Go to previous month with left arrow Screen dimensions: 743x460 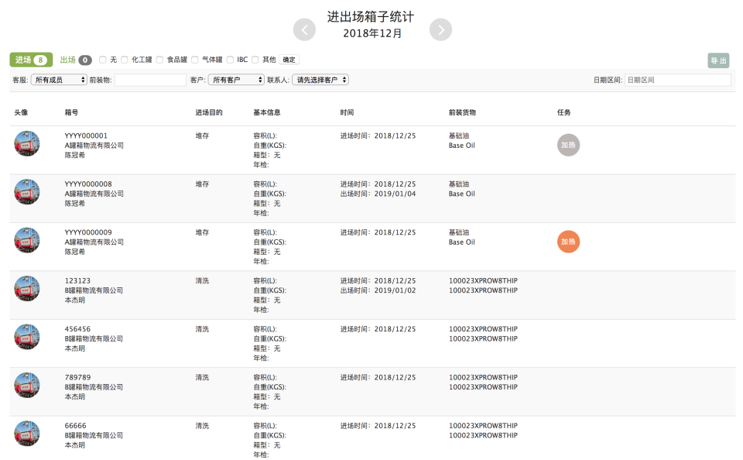click(x=304, y=29)
